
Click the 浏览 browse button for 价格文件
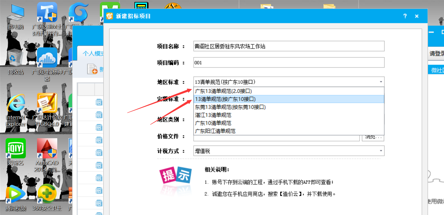[x=373, y=138]
